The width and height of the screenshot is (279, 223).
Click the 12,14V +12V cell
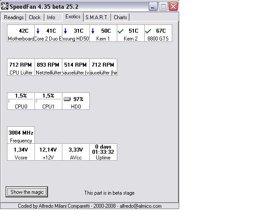click(48, 152)
